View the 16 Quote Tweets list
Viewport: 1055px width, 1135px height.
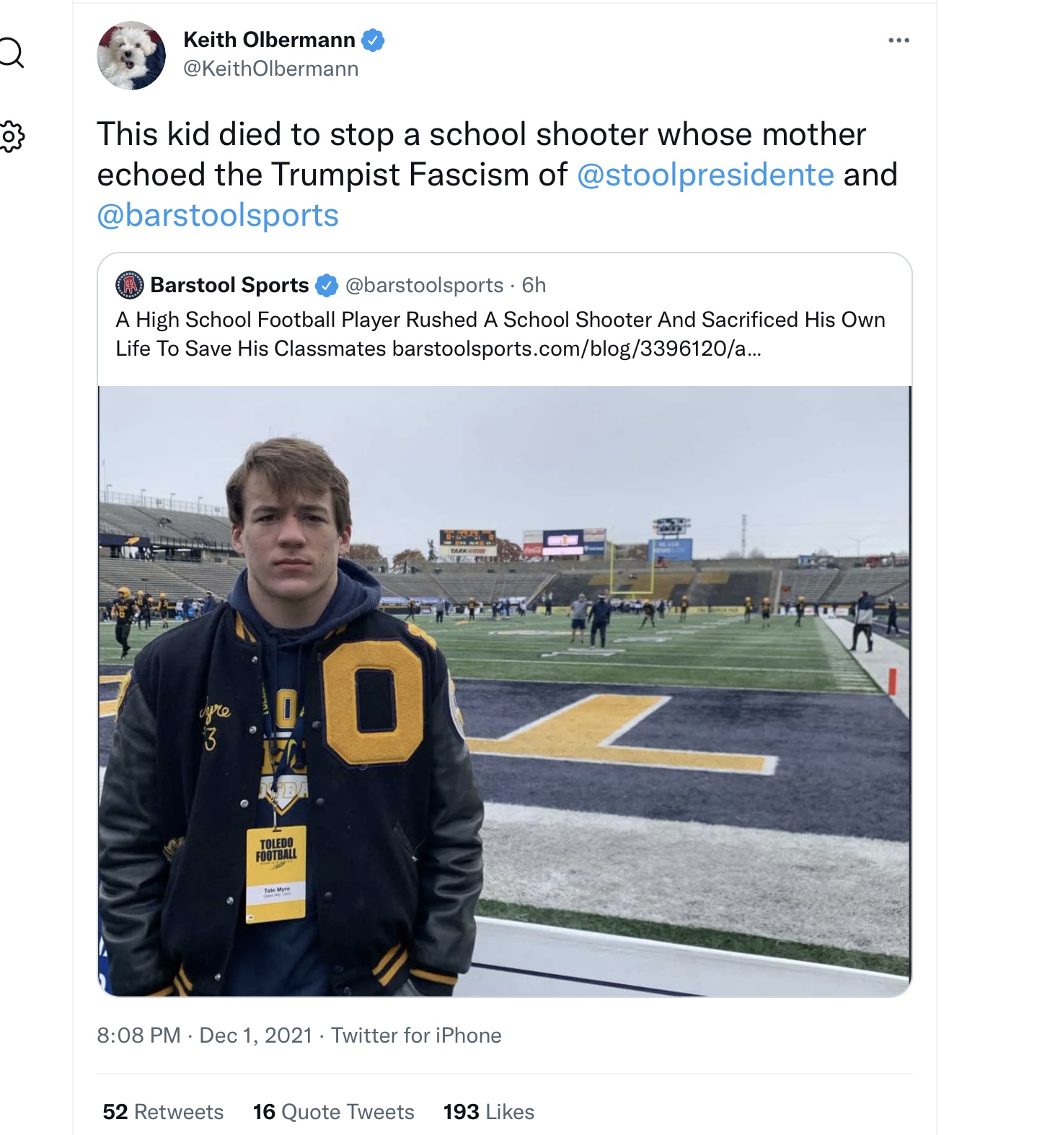(x=333, y=1112)
